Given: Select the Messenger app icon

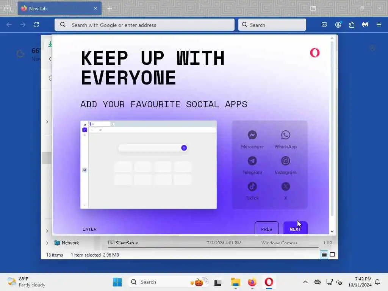Looking at the screenshot, I should point(252,135).
